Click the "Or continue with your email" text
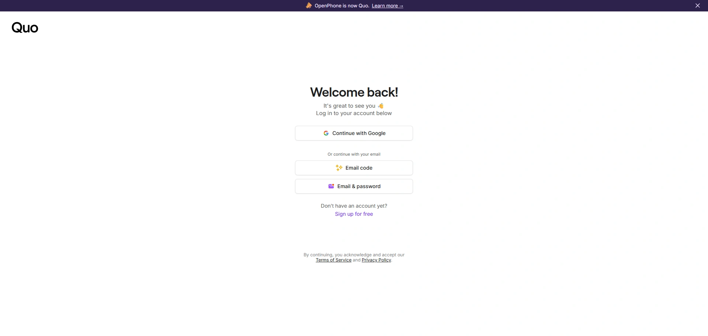The height and width of the screenshot is (336, 708). (x=354, y=154)
